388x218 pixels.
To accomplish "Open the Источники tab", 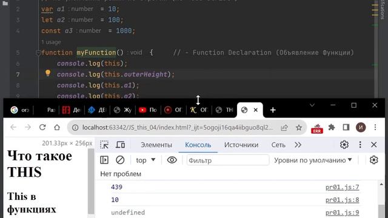I will coord(241,145).
